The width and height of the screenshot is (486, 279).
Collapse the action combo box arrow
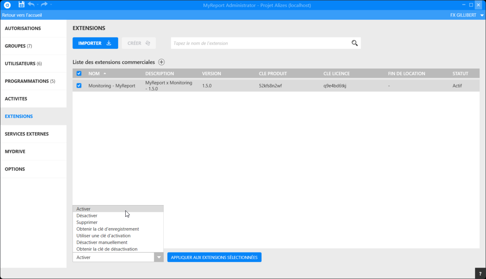coord(159,257)
